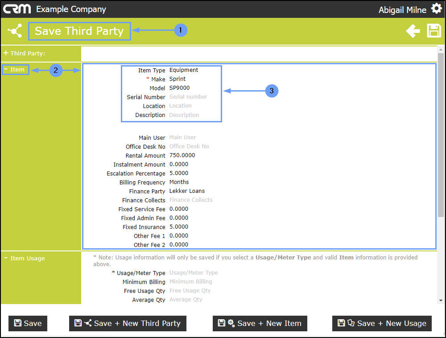The width and height of the screenshot is (446, 338).
Task: Open the Item Type field showing Equipment
Action: click(x=184, y=70)
